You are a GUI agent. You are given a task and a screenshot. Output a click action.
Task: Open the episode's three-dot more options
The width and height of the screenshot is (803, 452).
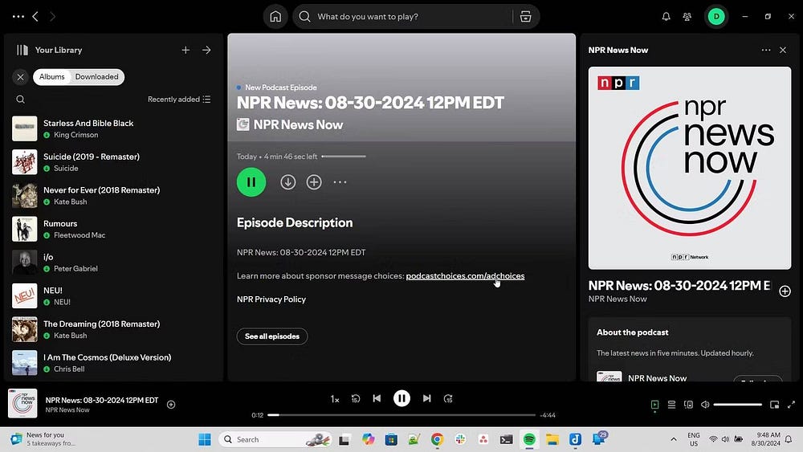[x=340, y=182]
